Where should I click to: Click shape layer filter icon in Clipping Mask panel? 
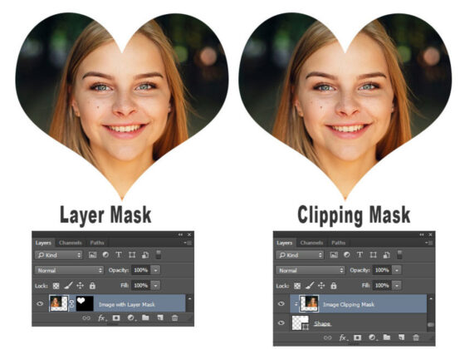pos(374,255)
